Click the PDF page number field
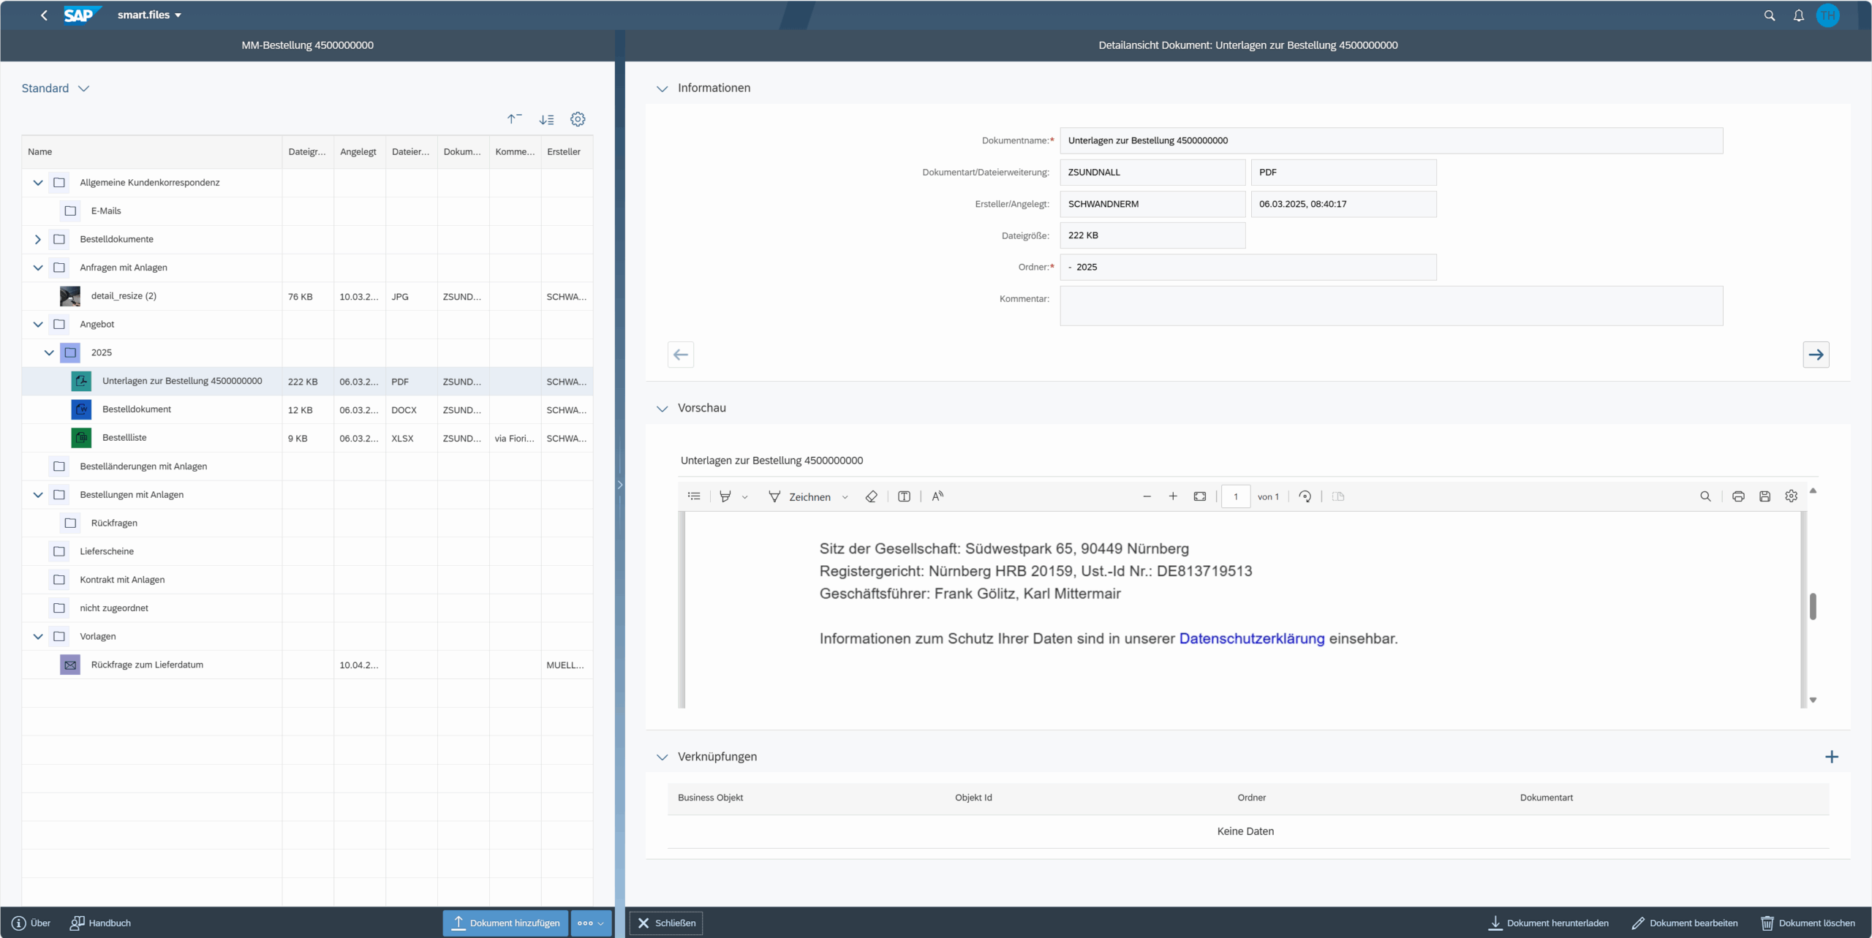The image size is (1872, 938). [1236, 496]
